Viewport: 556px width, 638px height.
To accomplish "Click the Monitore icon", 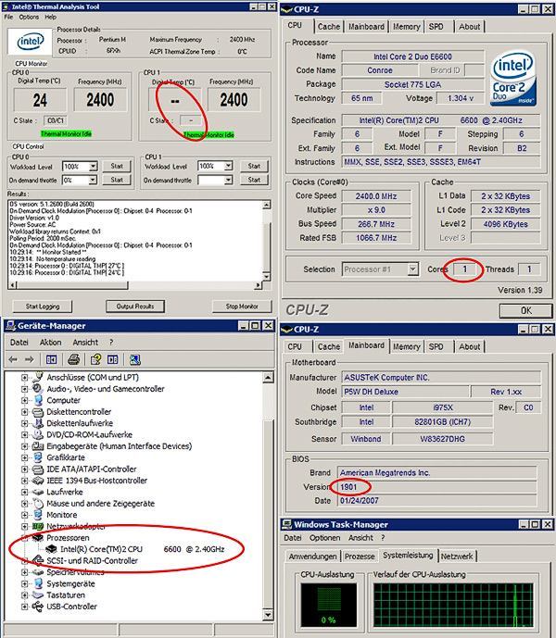I will pyautogui.click(x=38, y=515).
